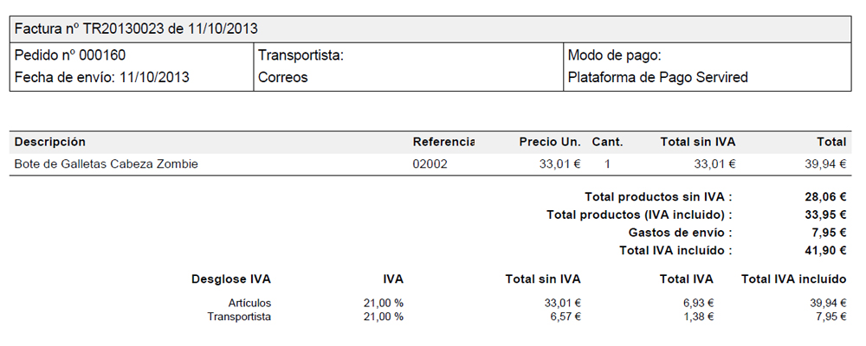866x346 pixels.
Task: Click the Correos carrier name
Action: 283,77
